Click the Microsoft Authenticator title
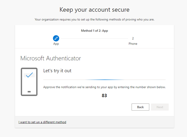The image size is (187, 137). [x=51, y=58]
